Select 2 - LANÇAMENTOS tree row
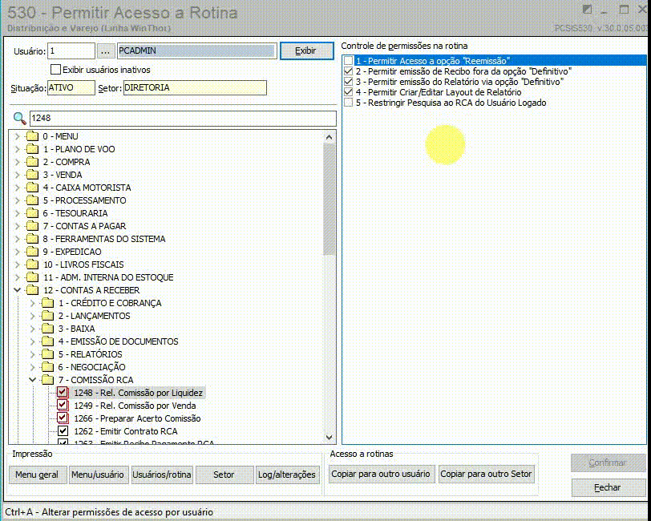651x521 pixels. click(95, 316)
